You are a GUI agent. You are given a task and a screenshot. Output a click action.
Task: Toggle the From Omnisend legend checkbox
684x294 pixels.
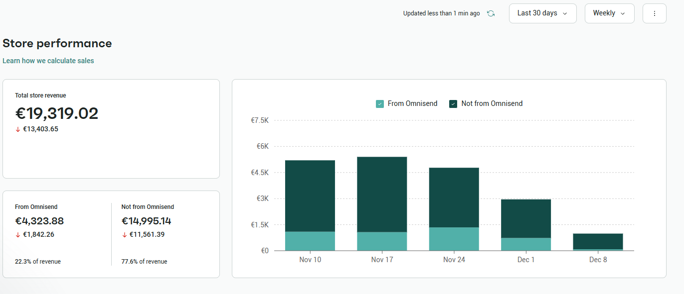380,104
